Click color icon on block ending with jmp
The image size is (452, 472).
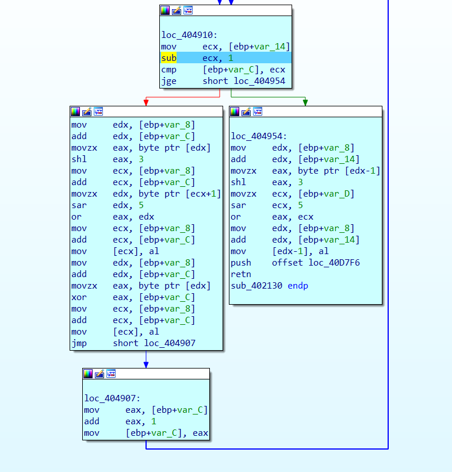(75, 112)
